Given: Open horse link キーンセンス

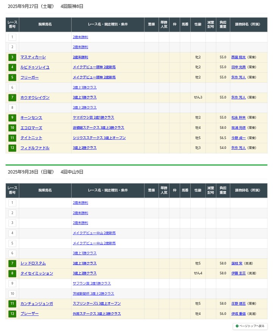Looking at the screenshot, I should pyautogui.click(x=31, y=117).
